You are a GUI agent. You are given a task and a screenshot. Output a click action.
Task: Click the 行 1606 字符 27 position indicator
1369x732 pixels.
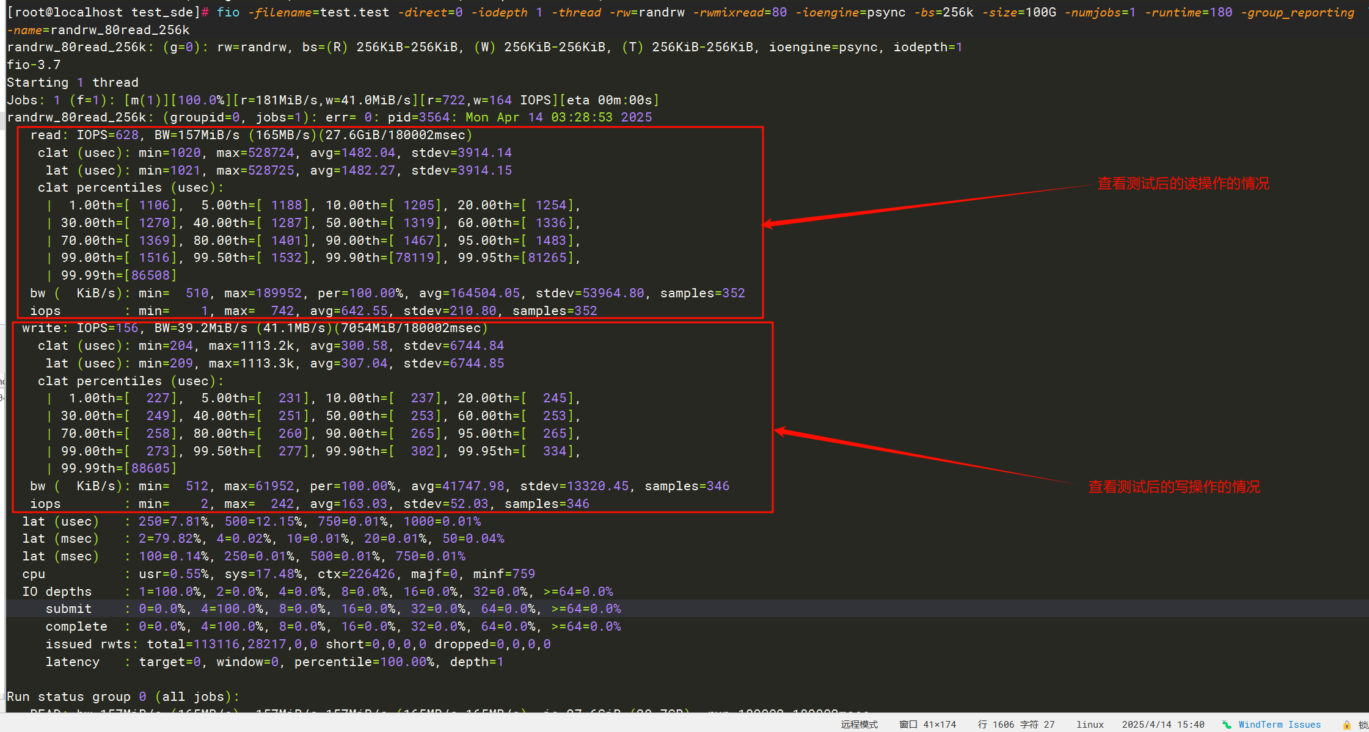[x=1016, y=725]
